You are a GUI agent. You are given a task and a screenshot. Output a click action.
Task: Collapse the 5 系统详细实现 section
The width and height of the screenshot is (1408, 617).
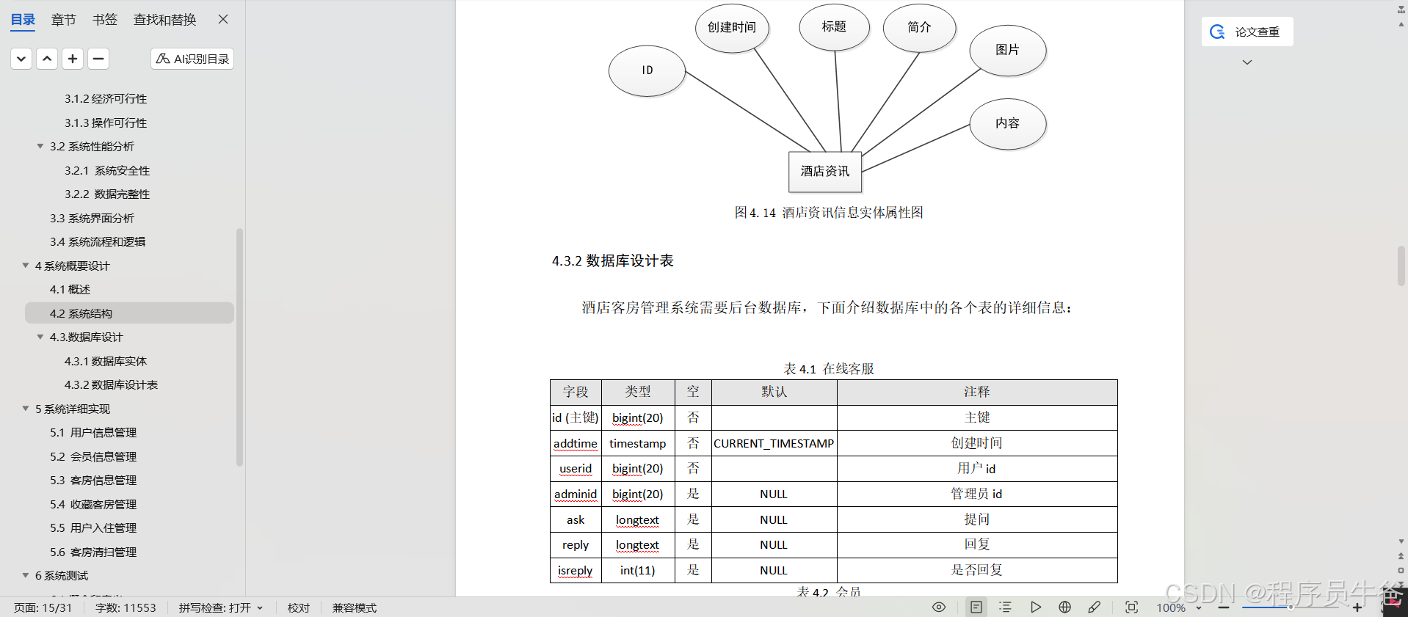(x=26, y=409)
